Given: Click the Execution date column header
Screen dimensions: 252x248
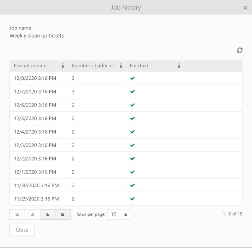Looking at the screenshot, I should pos(30,66).
